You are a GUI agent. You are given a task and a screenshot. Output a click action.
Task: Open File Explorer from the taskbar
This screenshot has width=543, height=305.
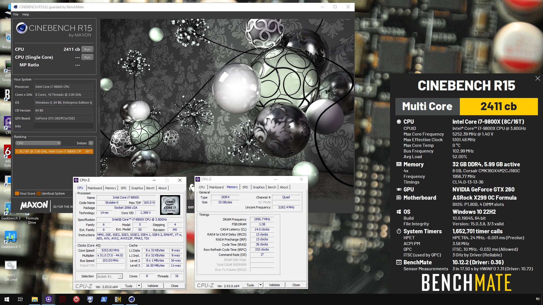35,299
